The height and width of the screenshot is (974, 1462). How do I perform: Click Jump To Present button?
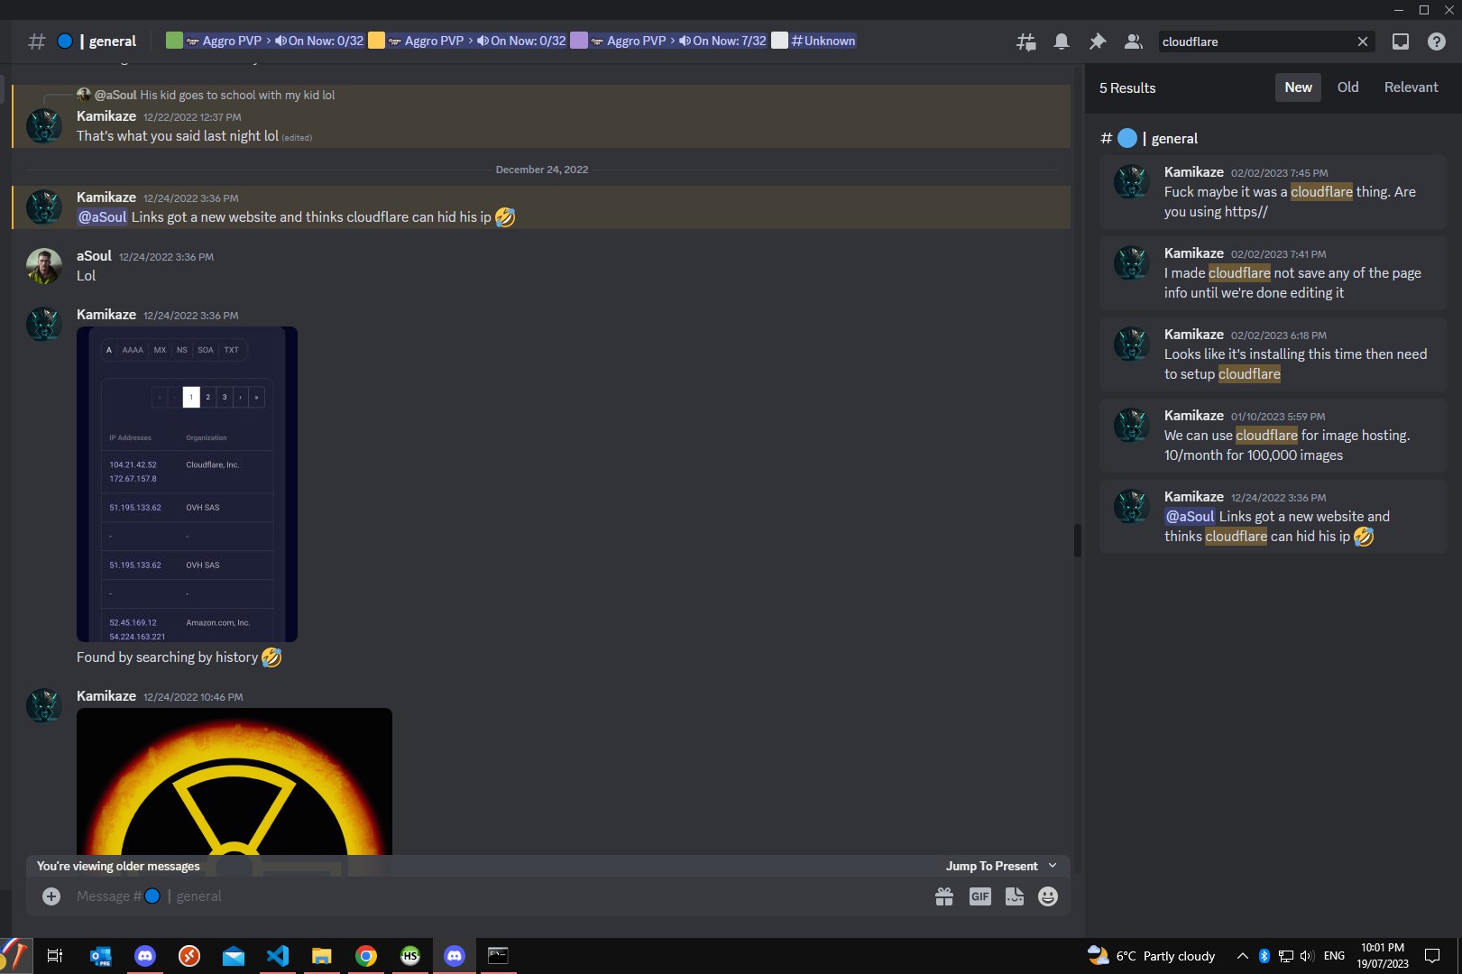pyautogui.click(x=991, y=866)
